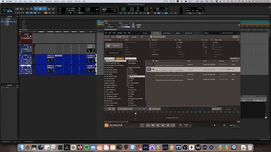Select the X mute tool in EZdrummer
The height and width of the screenshot is (152, 271).
113,109
